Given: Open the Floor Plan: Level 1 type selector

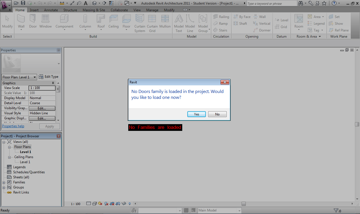Looking at the screenshot, I should point(19,77).
